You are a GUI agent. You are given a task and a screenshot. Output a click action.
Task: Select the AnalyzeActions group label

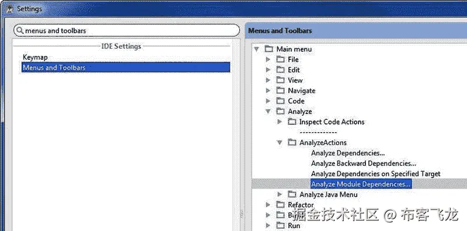pyautogui.click(x=323, y=143)
